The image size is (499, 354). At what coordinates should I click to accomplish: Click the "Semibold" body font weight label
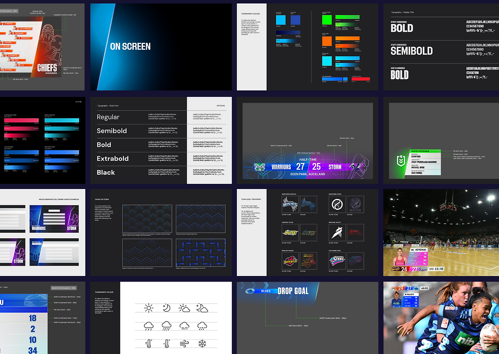click(112, 131)
